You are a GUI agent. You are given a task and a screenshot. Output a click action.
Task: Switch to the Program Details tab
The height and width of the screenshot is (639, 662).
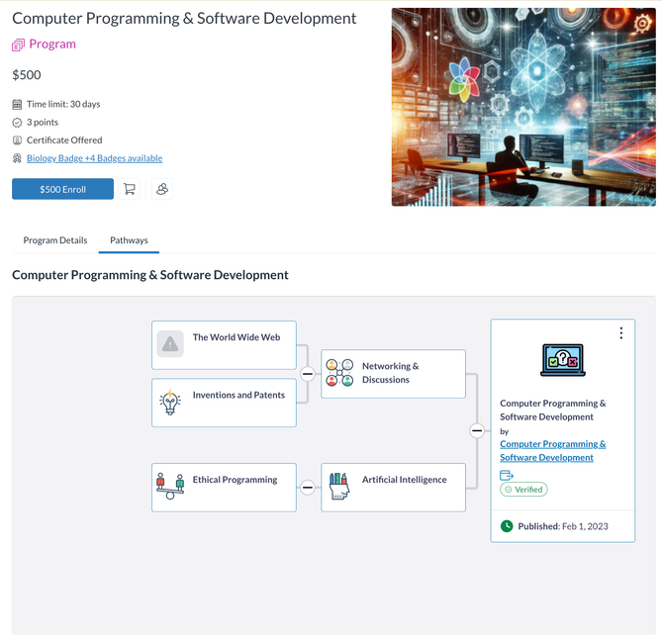[x=55, y=240]
